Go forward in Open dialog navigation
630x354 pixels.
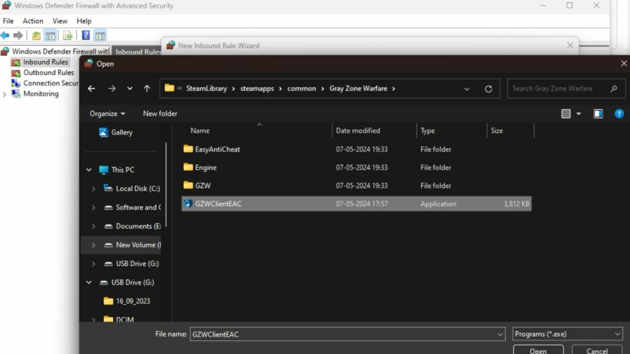[x=112, y=88]
